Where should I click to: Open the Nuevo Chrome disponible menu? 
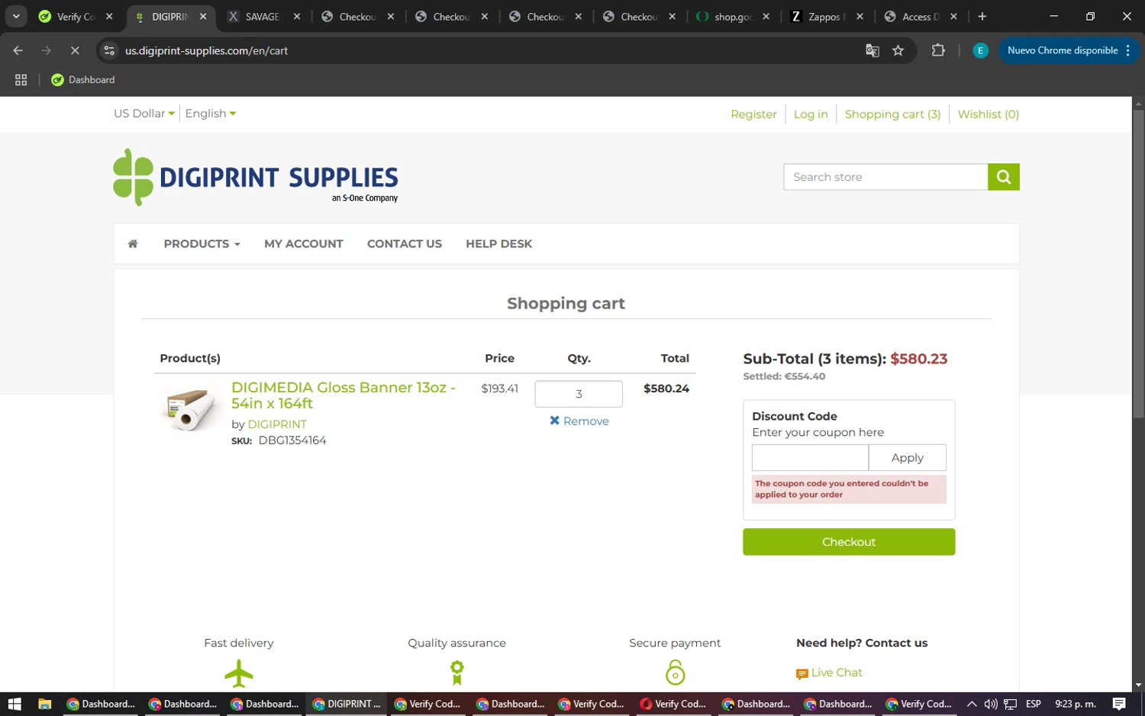[x=1069, y=50]
